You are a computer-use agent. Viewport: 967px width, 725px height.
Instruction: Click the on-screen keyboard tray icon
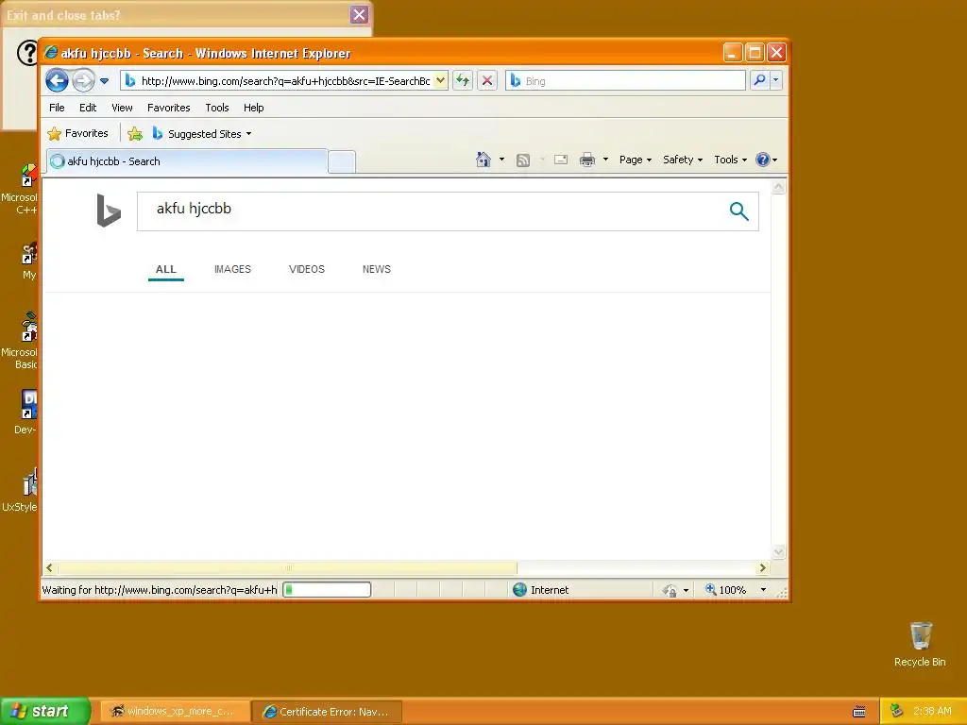[859, 712]
